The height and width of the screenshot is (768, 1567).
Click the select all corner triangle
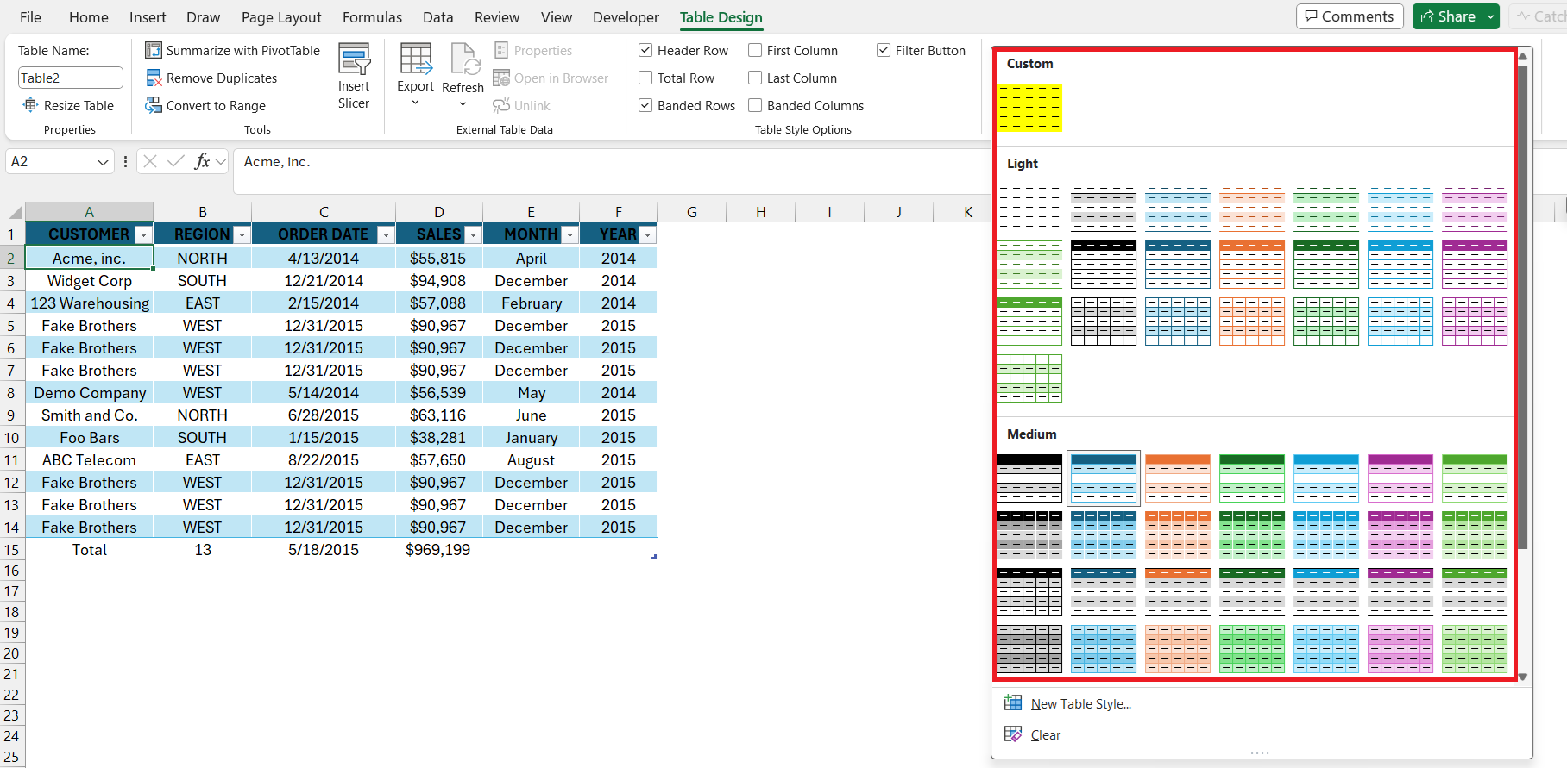pyautogui.click(x=16, y=213)
